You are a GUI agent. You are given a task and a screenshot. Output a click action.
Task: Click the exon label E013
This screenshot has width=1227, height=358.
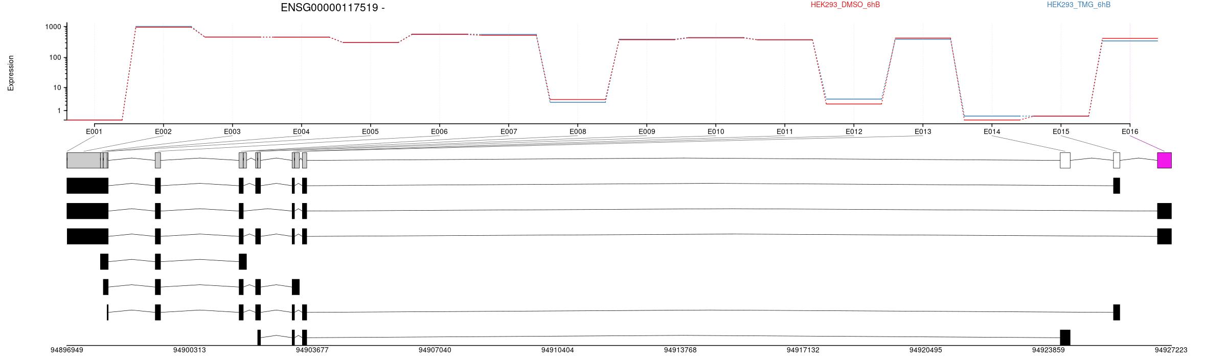click(x=923, y=131)
